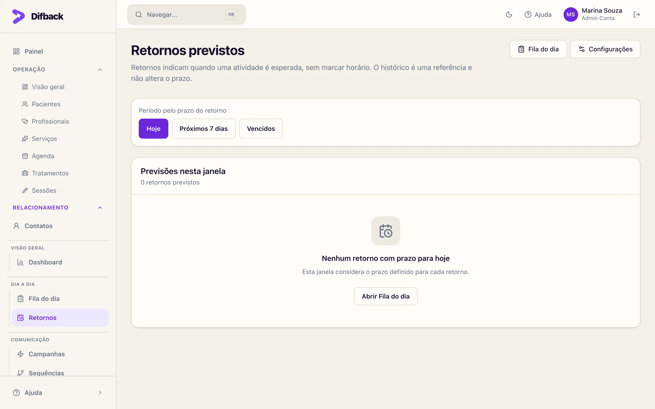Click the '0 retornos previstos' text

(x=170, y=182)
